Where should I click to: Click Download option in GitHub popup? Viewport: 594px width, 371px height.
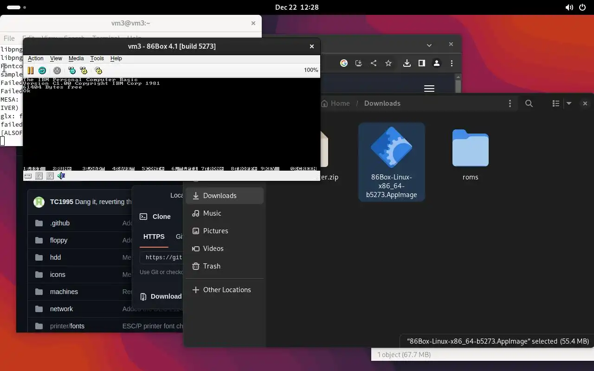click(161, 296)
